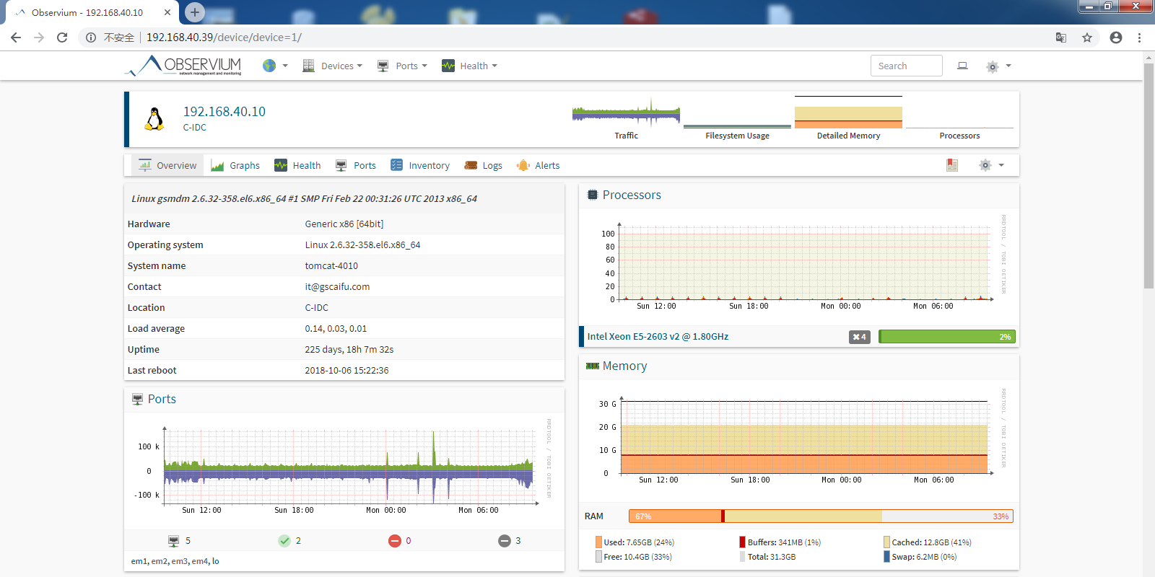The height and width of the screenshot is (577, 1155).
Task: Expand the globe menu dropdown arrow
Action: [x=285, y=66]
